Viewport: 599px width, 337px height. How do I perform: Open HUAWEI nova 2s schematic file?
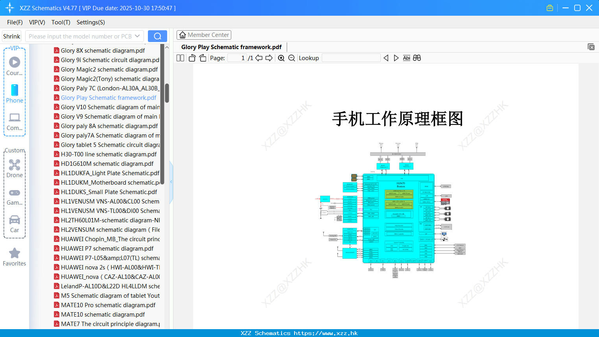point(107,267)
